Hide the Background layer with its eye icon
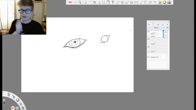Image resolution: width=196 pixels, height=110 pixels. click(x=149, y=57)
